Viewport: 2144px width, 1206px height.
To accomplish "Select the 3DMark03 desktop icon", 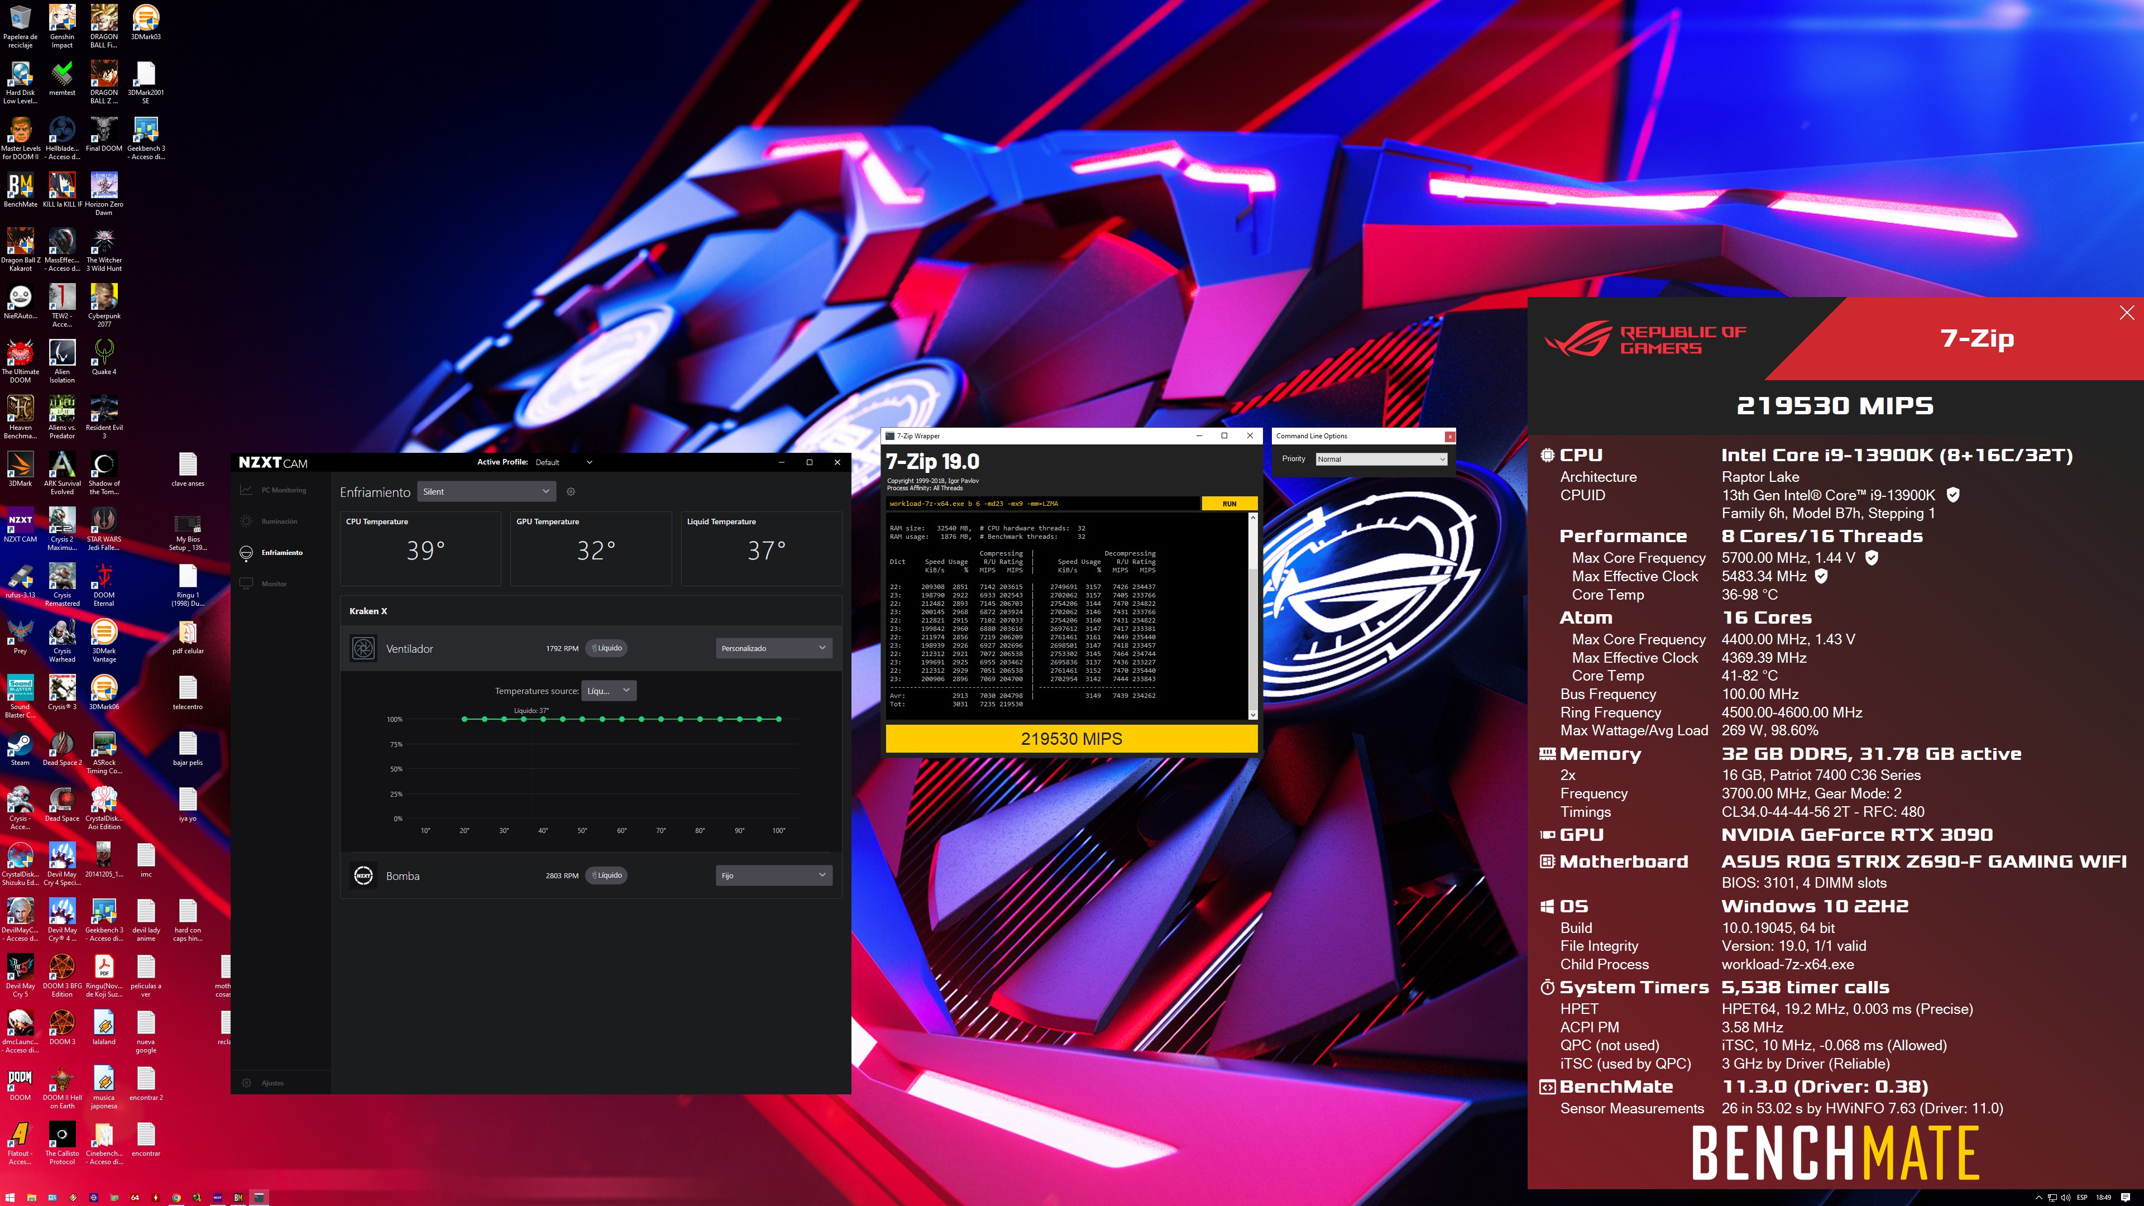I will (x=146, y=22).
